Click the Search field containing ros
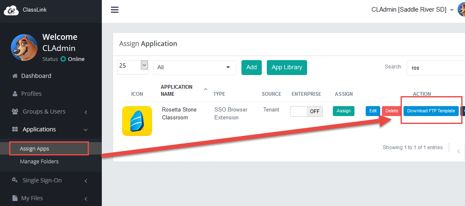Screen dimensions: 465x206 click(436, 68)
